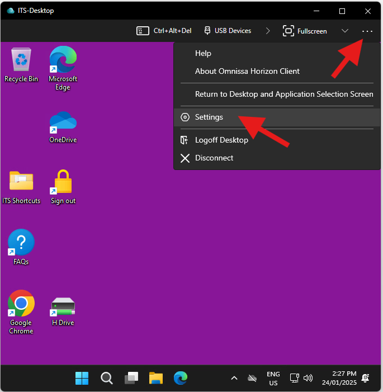Open the H Drive shortcut
The height and width of the screenshot is (392, 383).
coord(63,305)
